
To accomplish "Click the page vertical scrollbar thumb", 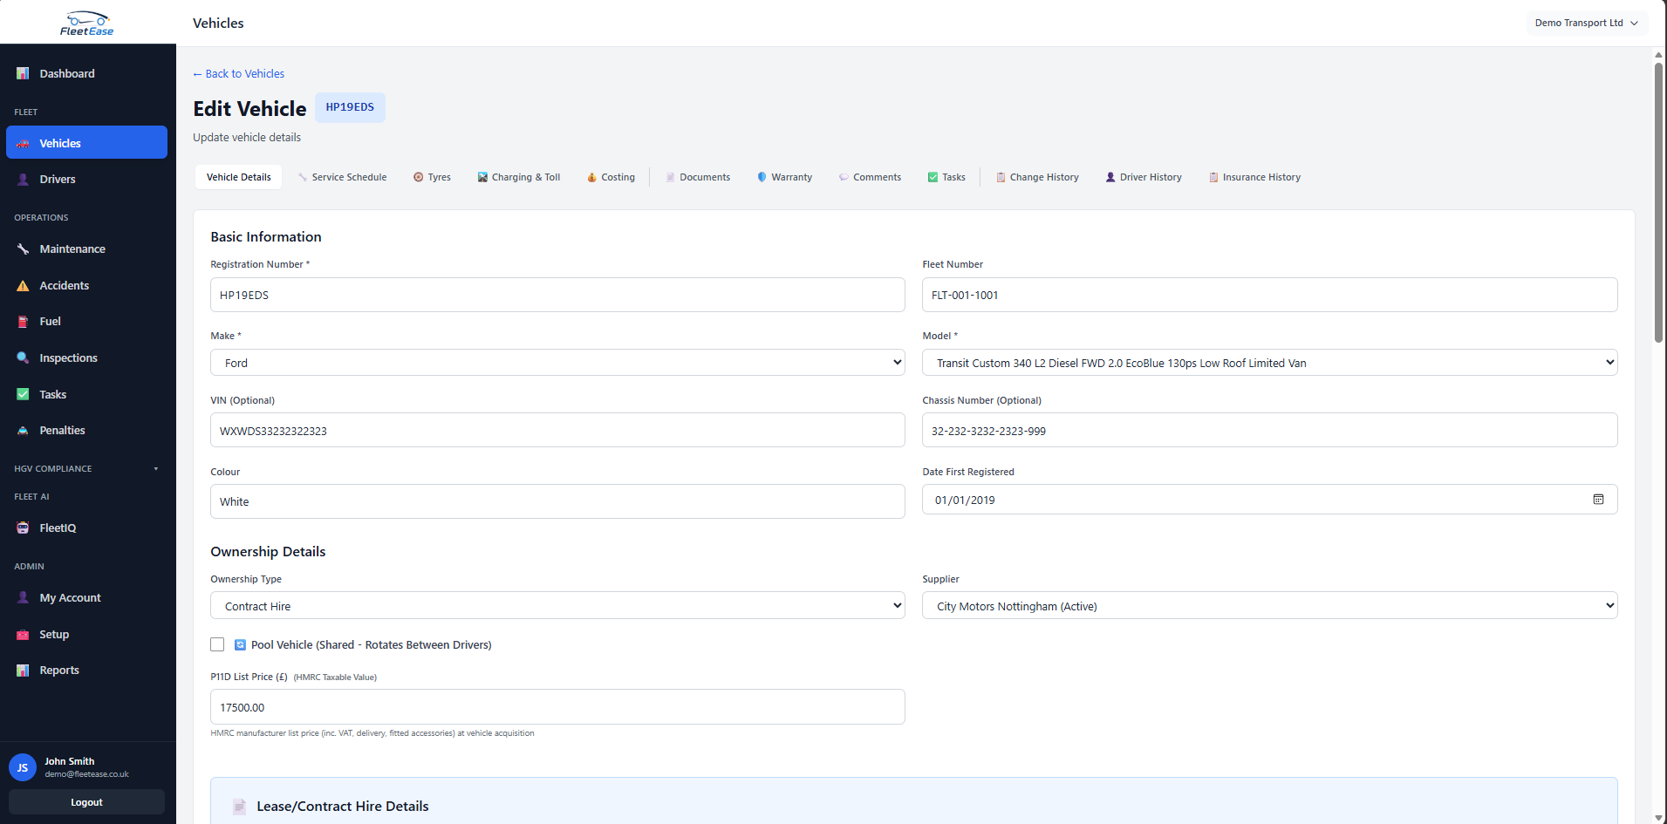I will (x=1658, y=202).
